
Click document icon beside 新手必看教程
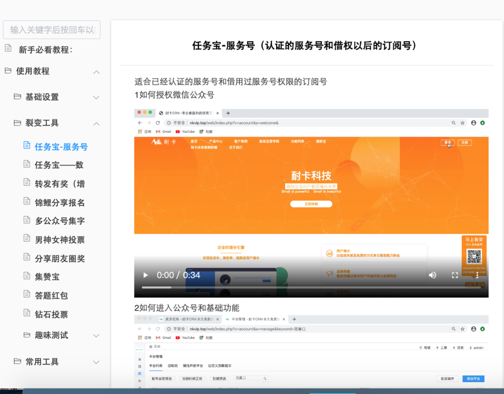(x=8, y=48)
